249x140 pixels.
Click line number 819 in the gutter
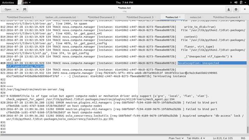tap(3, 63)
